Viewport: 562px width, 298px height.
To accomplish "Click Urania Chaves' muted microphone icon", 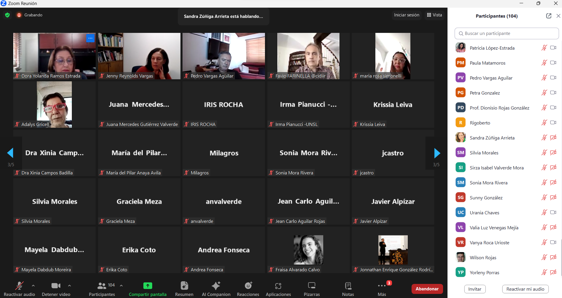I will tap(544, 212).
